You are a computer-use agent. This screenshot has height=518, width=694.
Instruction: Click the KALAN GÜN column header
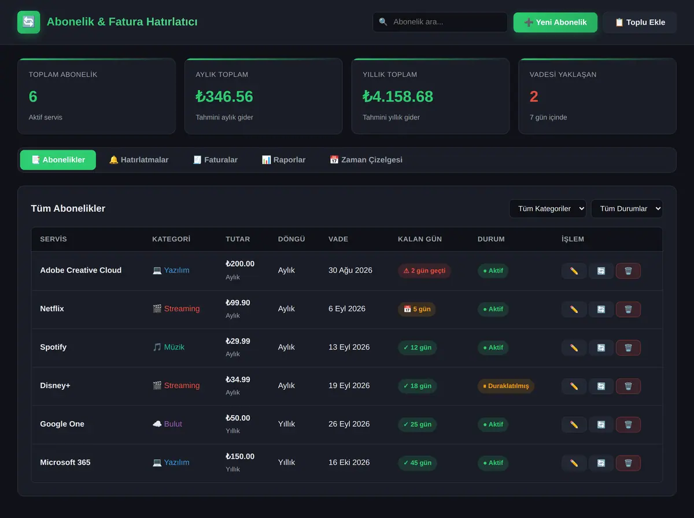coord(420,239)
